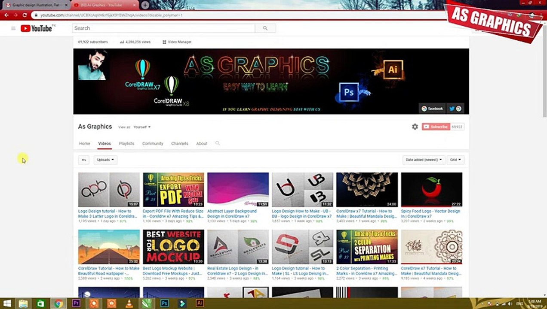The width and height of the screenshot is (547, 309).
Task: Open Beautiful Road wallpaper video thumbnail
Action: click(x=109, y=247)
